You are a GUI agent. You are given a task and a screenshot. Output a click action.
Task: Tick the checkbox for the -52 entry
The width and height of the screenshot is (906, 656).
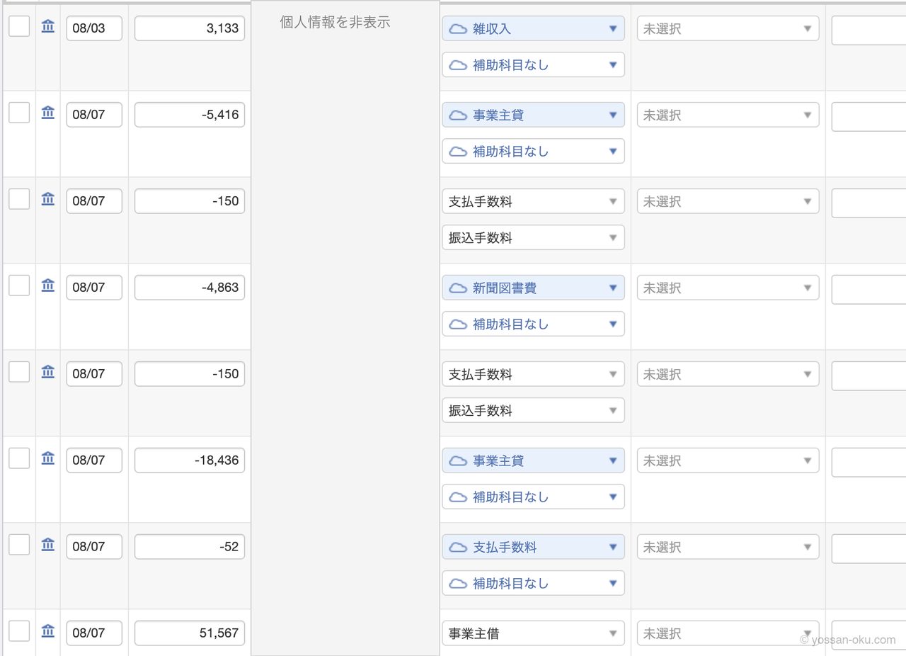(x=19, y=545)
